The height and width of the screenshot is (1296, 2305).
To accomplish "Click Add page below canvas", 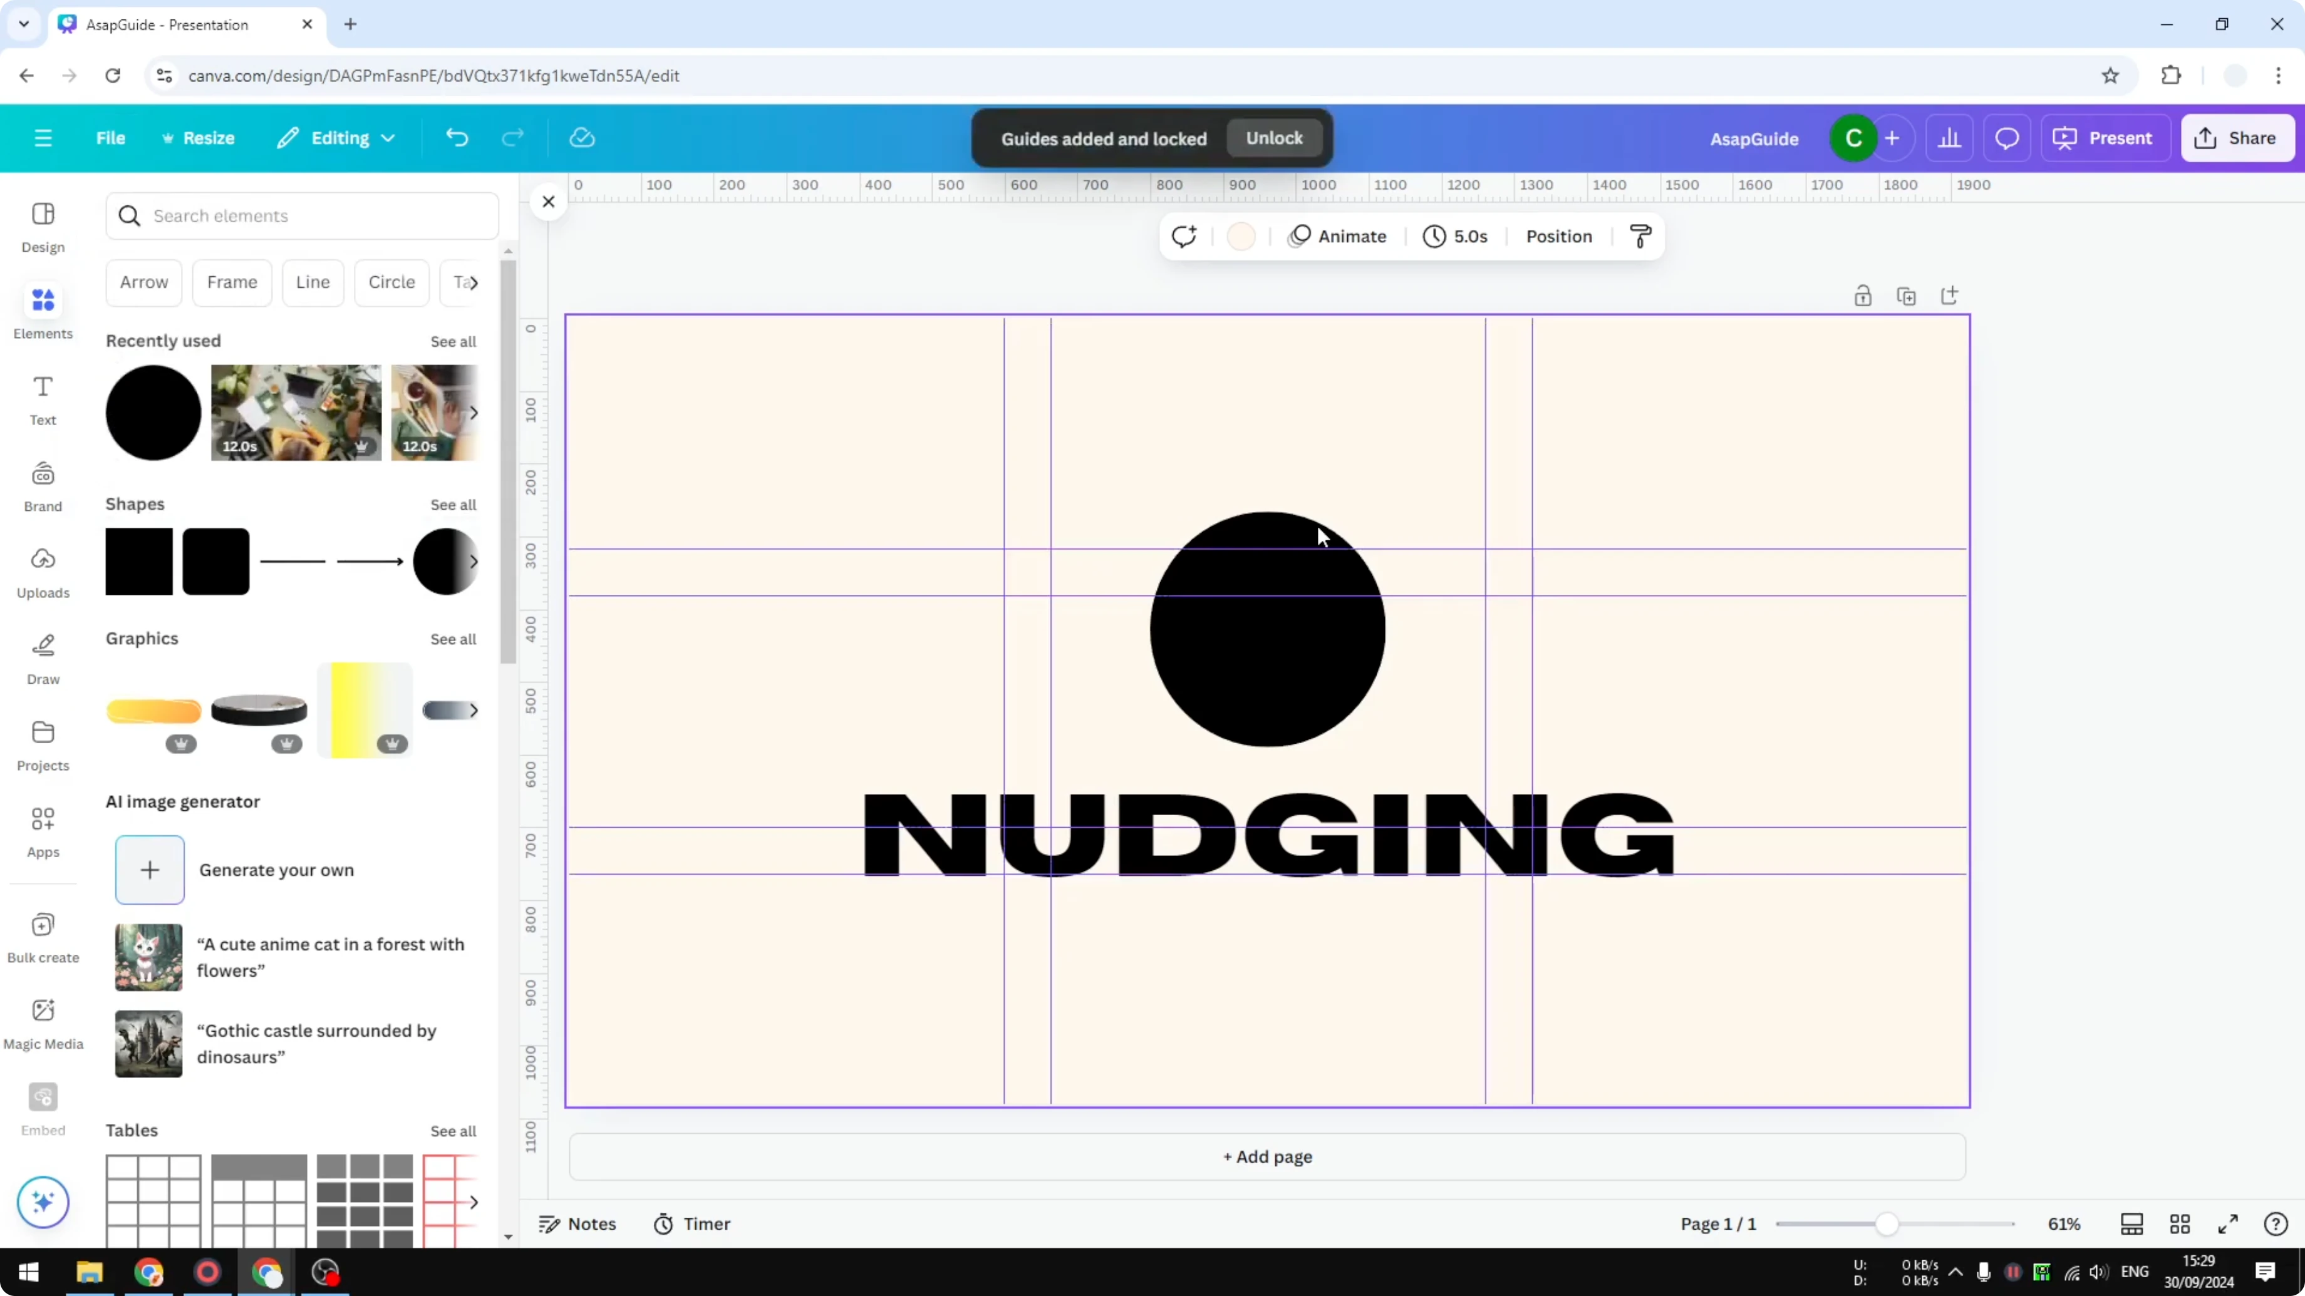I will (1267, 1156).
